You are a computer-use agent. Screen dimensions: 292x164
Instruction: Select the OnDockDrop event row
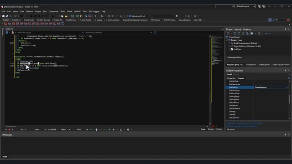coord(240,90)
